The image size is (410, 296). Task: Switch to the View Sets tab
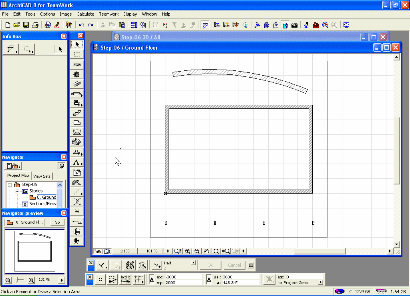(x=42, y=176)
